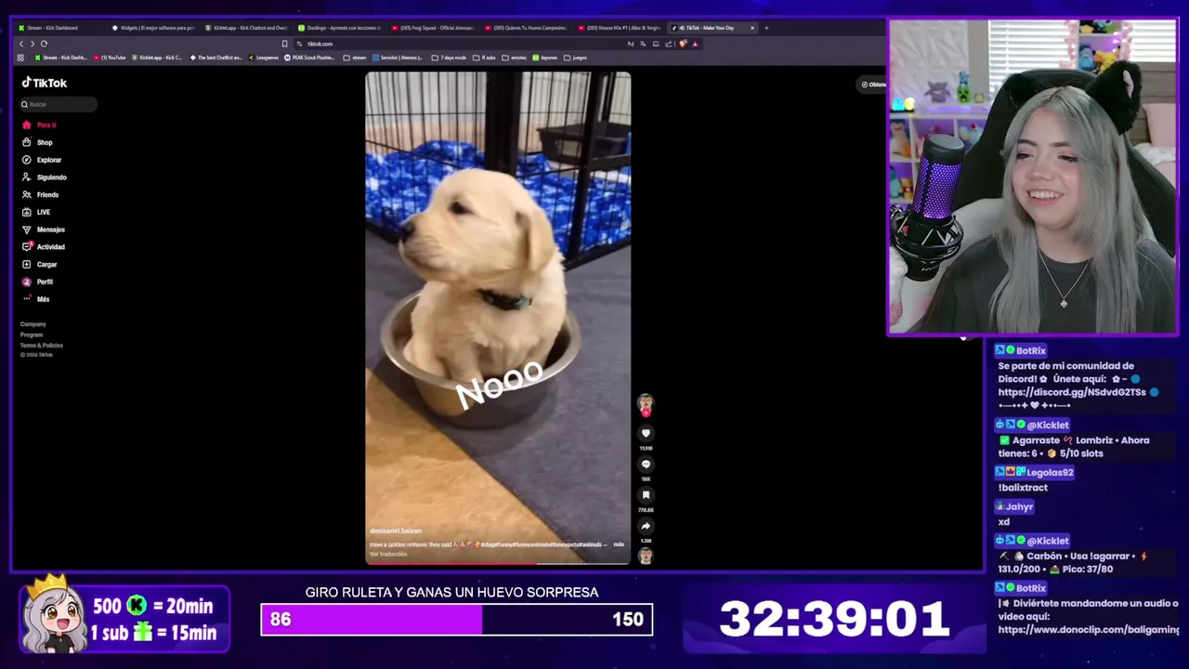Open the comments on the video
The width and height of the screenshot is (1189, 669).
coord(646,464)
